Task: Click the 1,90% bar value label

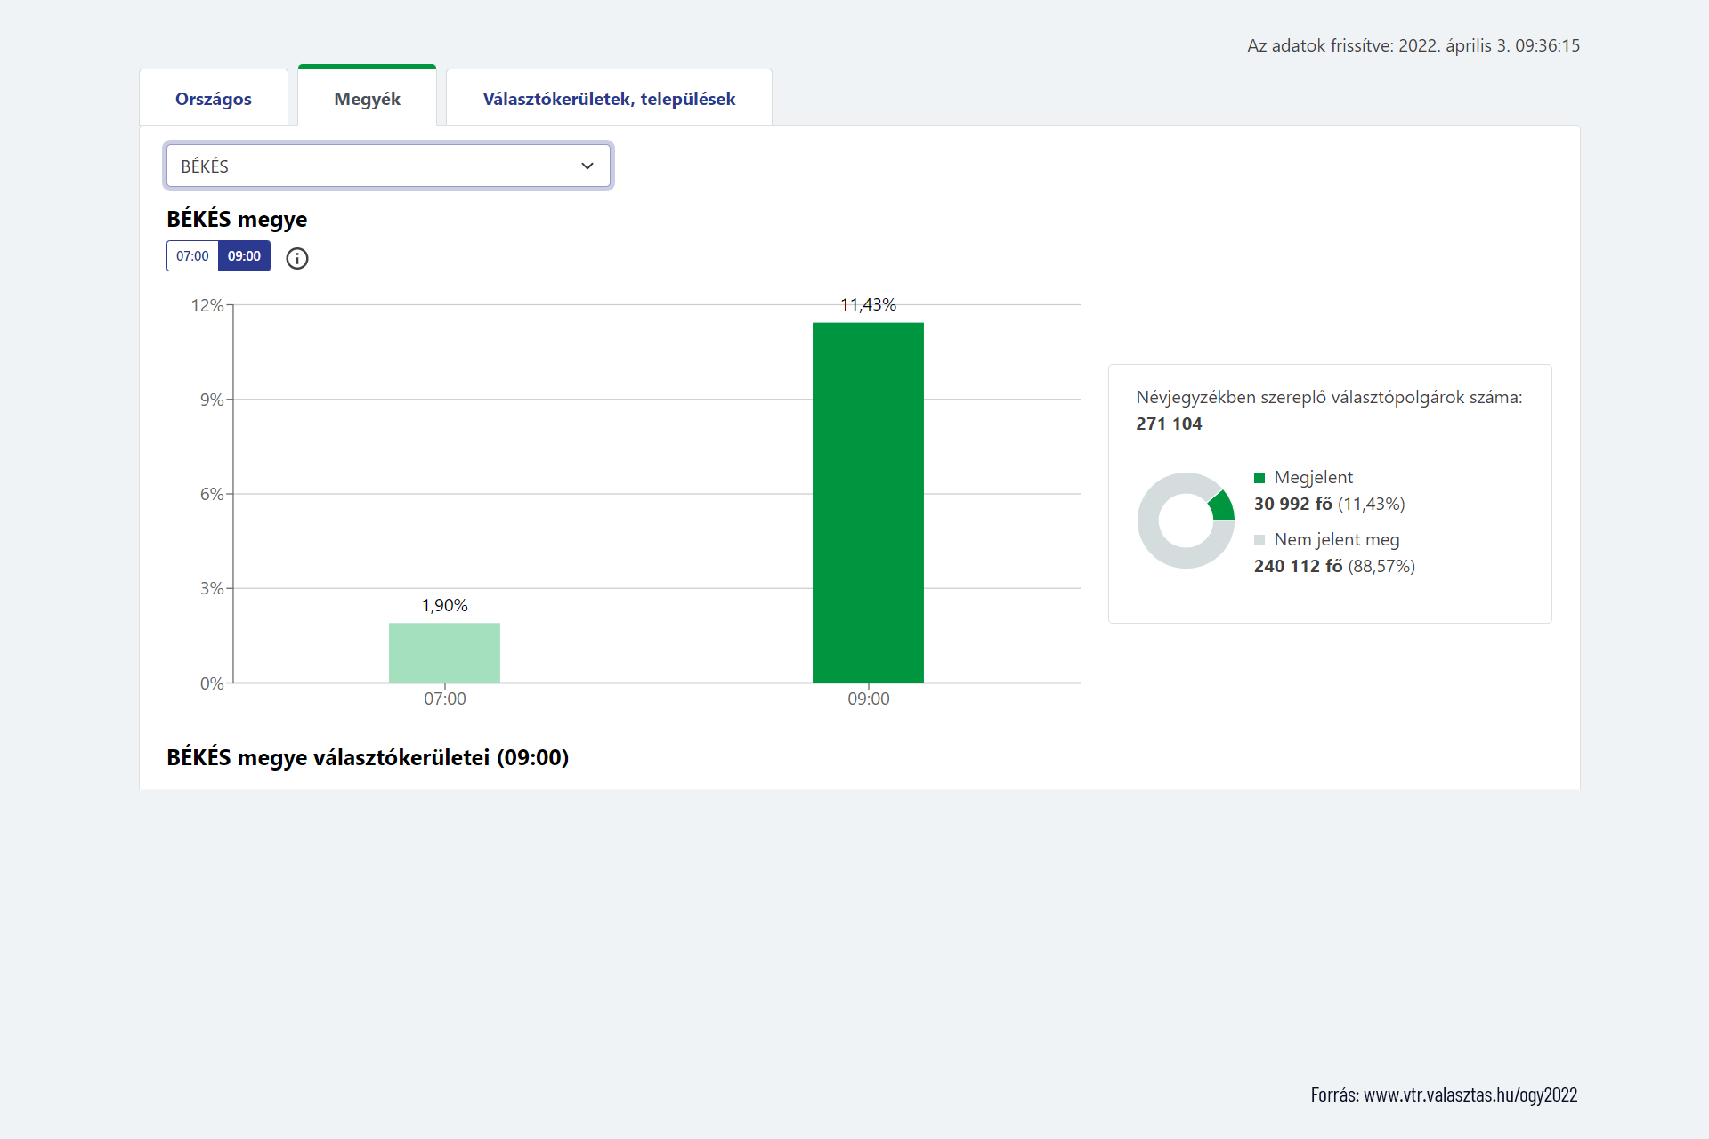Action: tap(444, 606)
